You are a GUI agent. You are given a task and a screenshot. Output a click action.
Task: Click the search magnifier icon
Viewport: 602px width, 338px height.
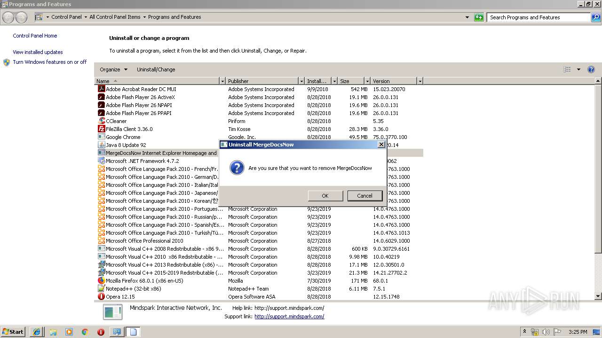click(596, 17)
